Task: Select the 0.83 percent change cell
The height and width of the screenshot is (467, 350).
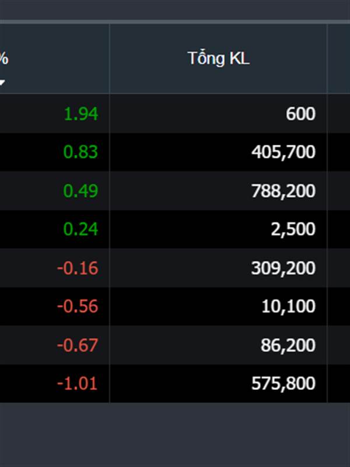Action: click(54, 152)
